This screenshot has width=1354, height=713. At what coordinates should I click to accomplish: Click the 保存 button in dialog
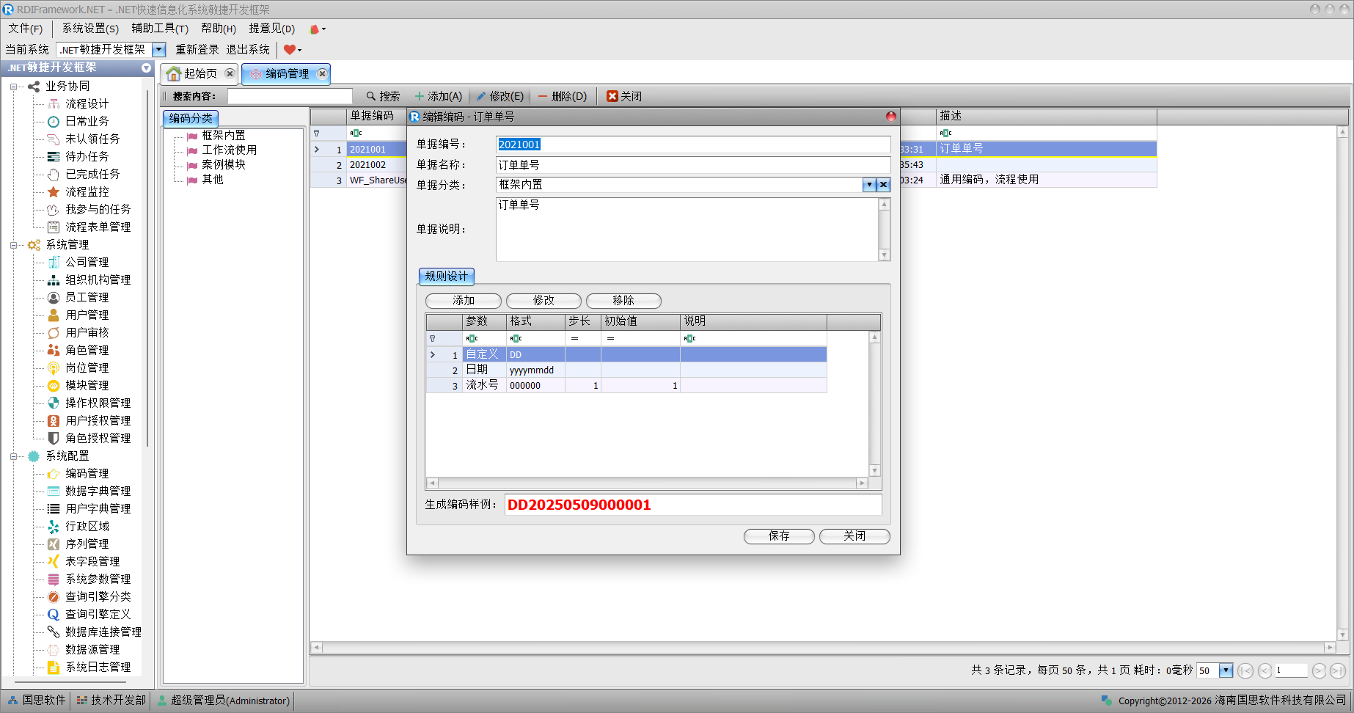pos(779,536)
